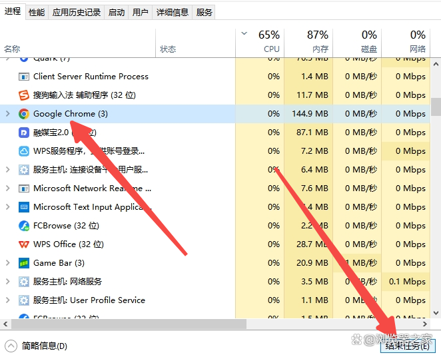Select the WPS Office (32 位) row name

click(69, 244)
